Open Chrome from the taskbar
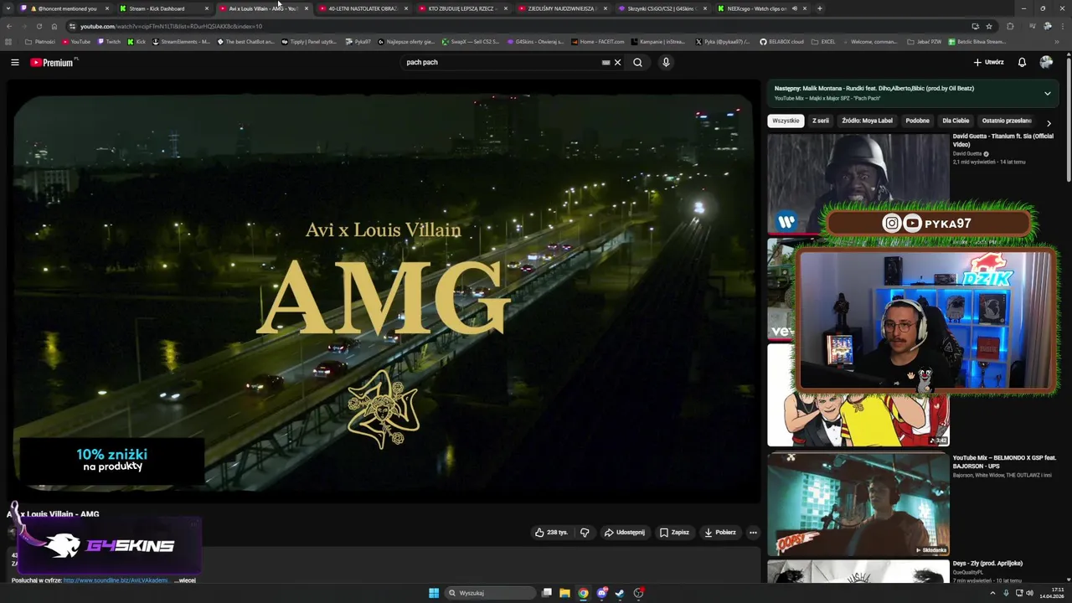 pos(583,593)
